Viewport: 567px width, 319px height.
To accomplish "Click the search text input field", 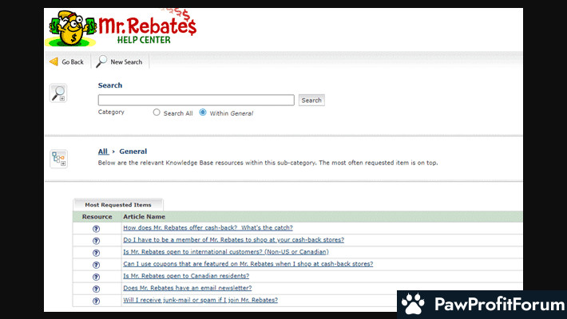I will [x=196, y=100].
